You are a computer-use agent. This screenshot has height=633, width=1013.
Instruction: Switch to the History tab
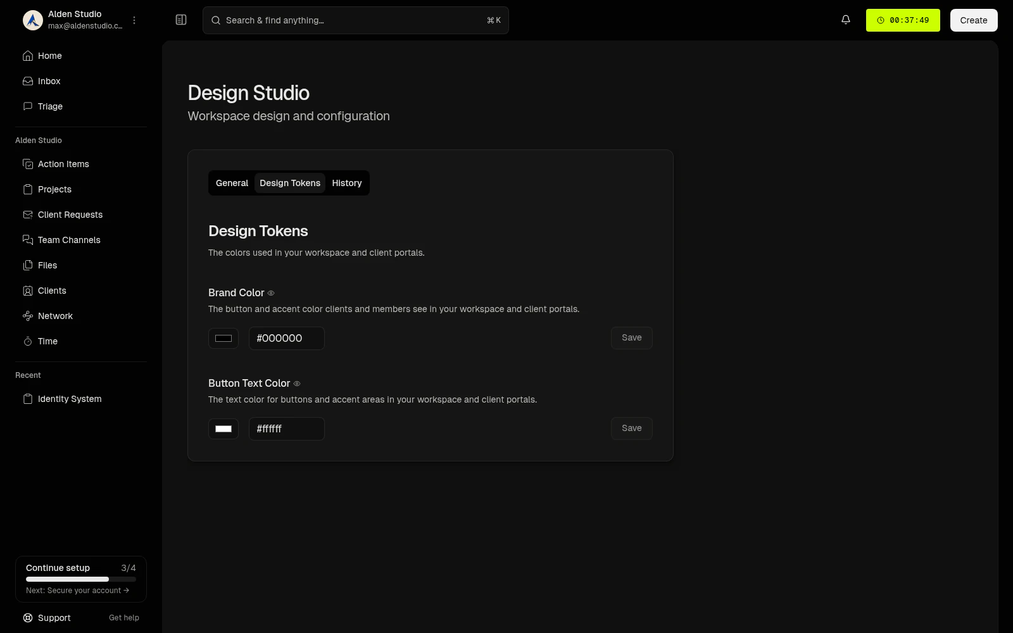(347, 183)
